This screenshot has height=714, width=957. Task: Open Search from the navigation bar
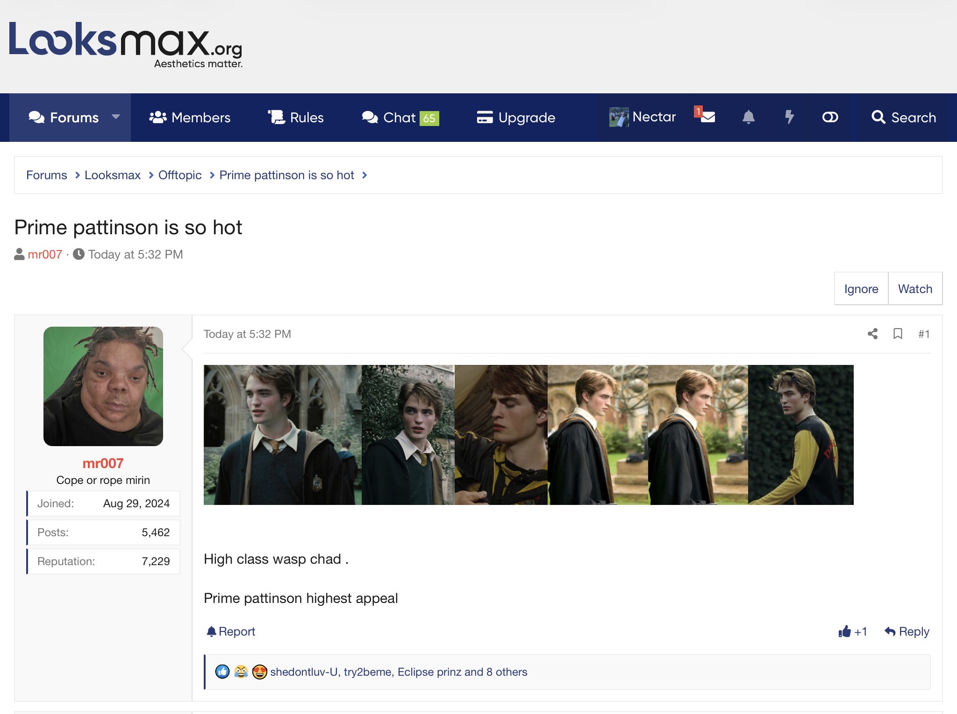point(904,117)
